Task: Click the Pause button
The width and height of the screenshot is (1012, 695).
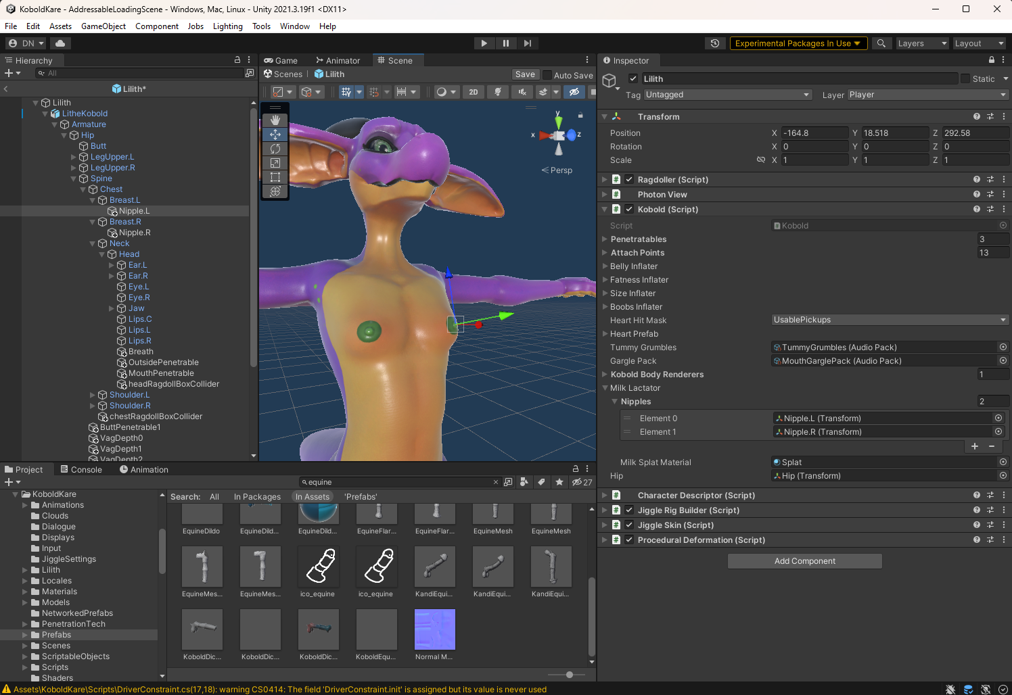Action: point(506,43)
